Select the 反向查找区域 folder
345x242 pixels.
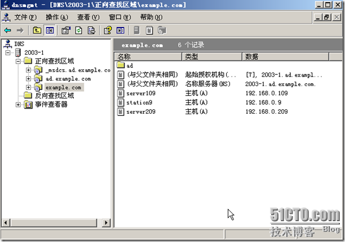(x=54, y=96)
